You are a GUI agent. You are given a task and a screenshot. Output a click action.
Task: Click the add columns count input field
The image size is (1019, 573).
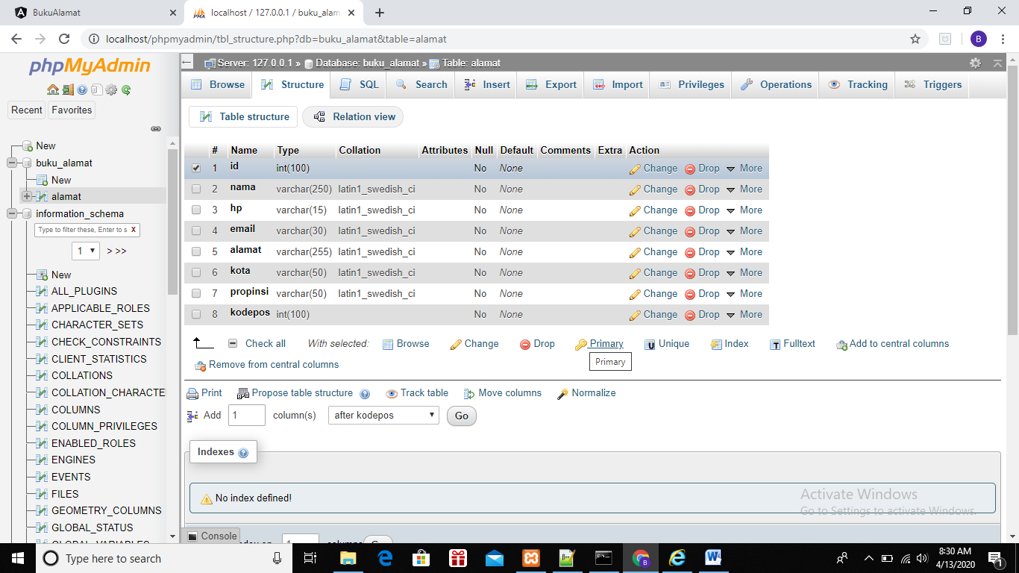click(x=247, y=416)
